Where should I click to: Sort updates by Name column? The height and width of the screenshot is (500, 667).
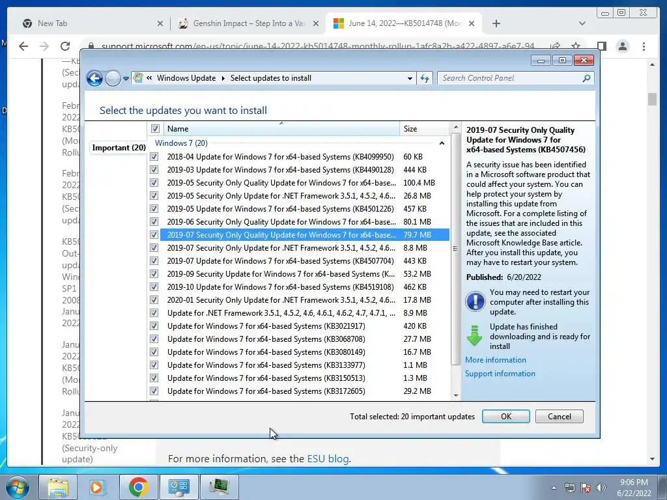pos(281,129)
